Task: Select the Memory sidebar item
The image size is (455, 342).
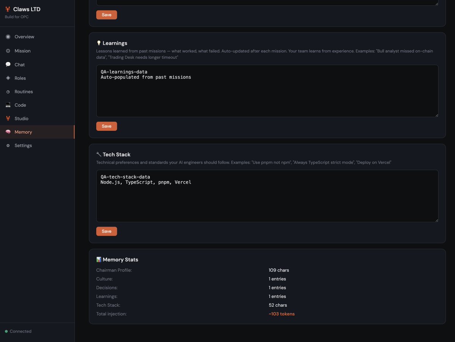Action: pyautogui.click(x=37, y=132)
